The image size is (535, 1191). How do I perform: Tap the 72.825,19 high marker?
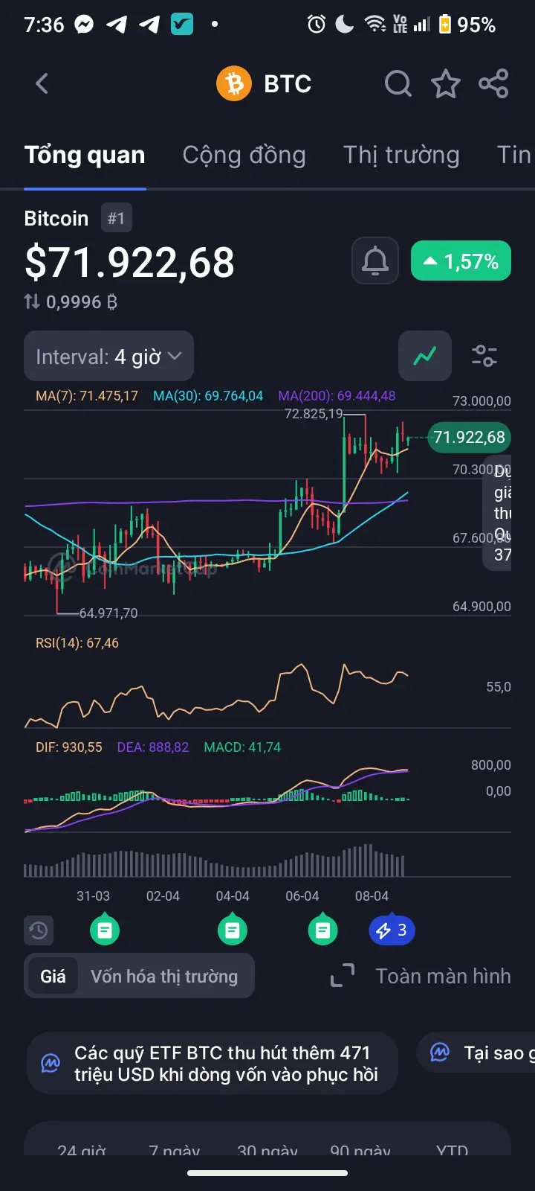(314, 414)
